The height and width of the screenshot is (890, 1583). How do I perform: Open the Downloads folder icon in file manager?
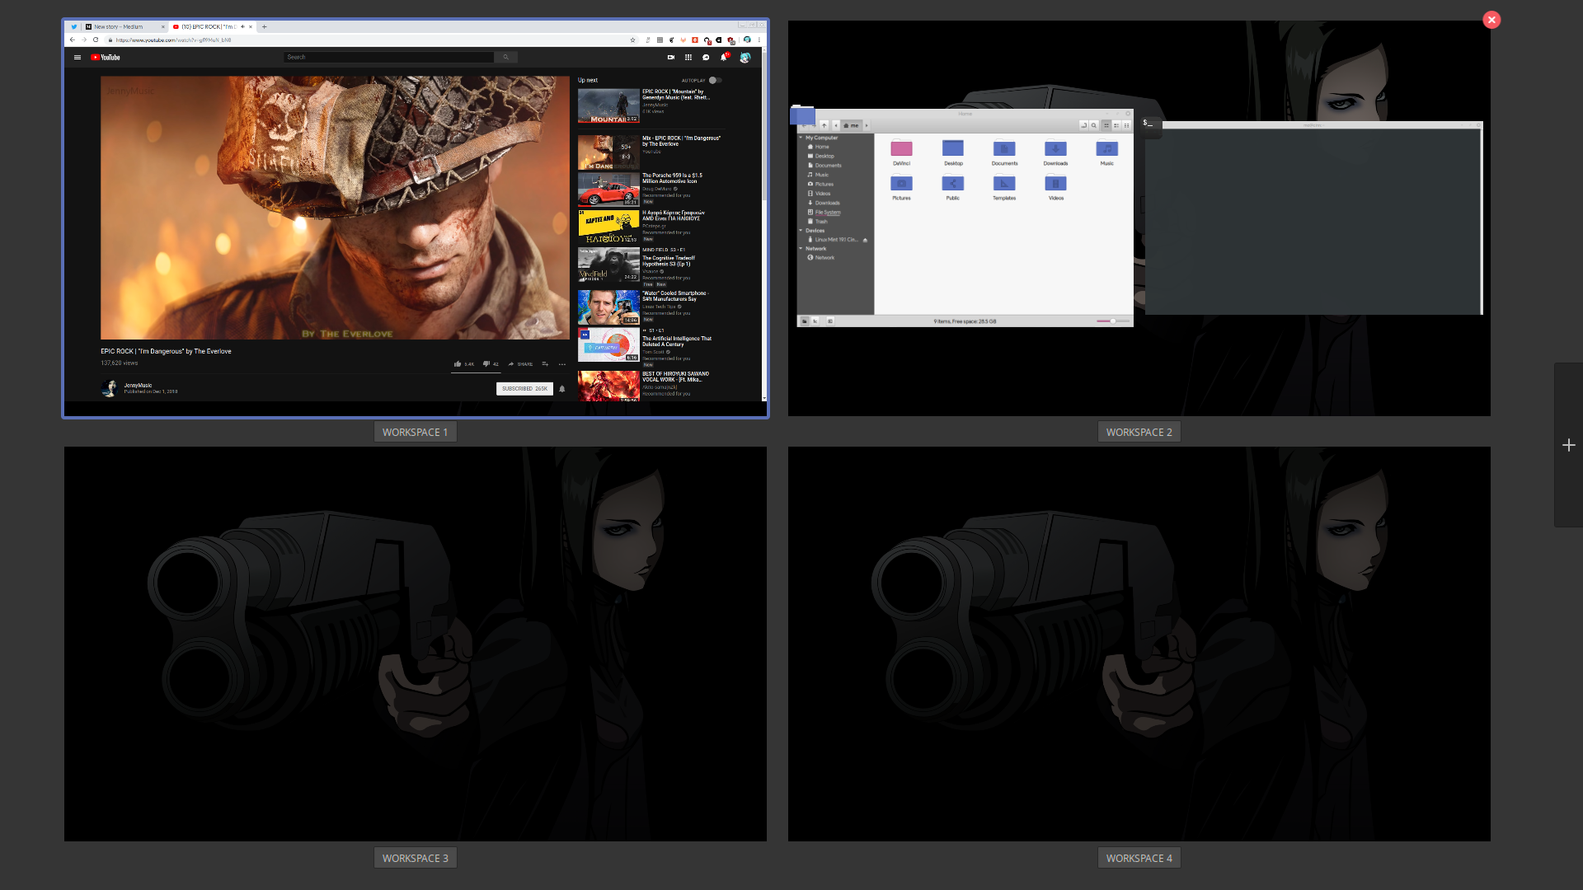1055,149
